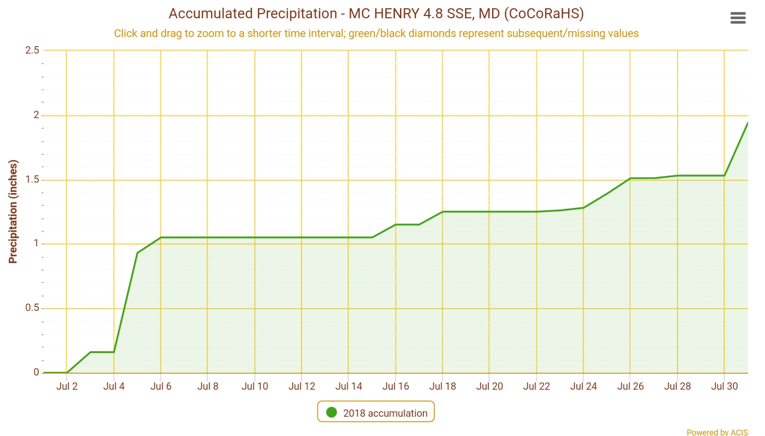Select the Jul 30 x-axis label
Viewport: 765px width, 436px height.
724,387
